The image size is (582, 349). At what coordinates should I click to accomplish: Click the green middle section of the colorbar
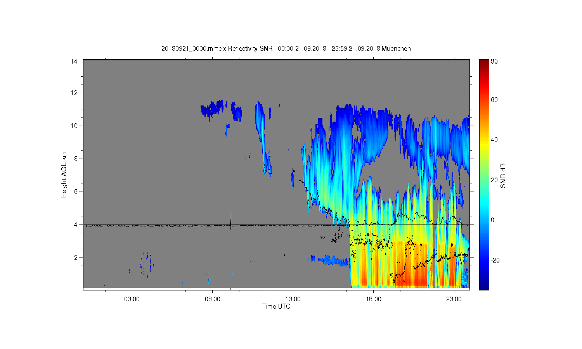[484, 174]
